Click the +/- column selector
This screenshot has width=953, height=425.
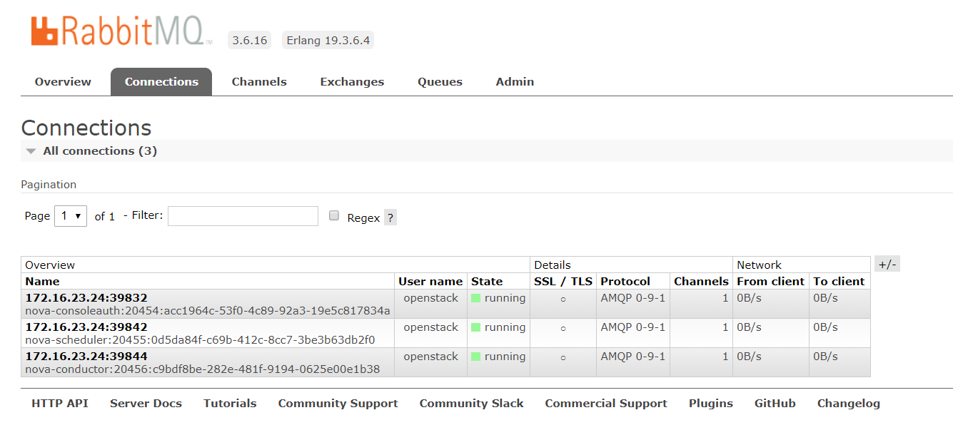coord(887,263)
